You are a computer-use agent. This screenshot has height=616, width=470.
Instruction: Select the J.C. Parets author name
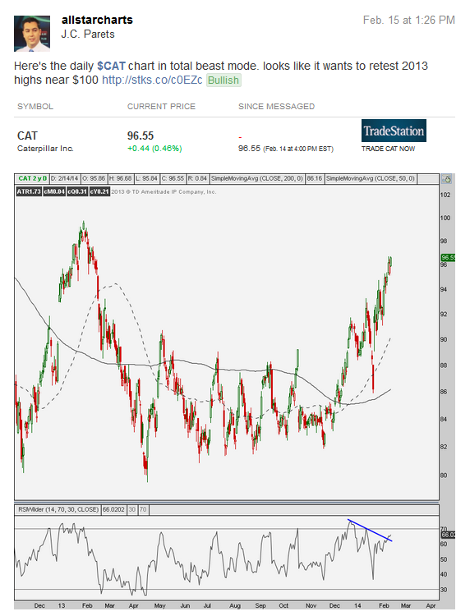88,34
